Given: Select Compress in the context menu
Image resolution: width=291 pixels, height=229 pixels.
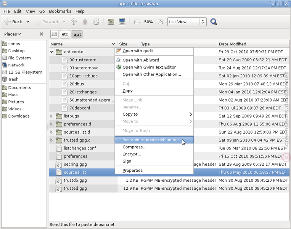Looking at the screenshot, I should click(154, 147).
